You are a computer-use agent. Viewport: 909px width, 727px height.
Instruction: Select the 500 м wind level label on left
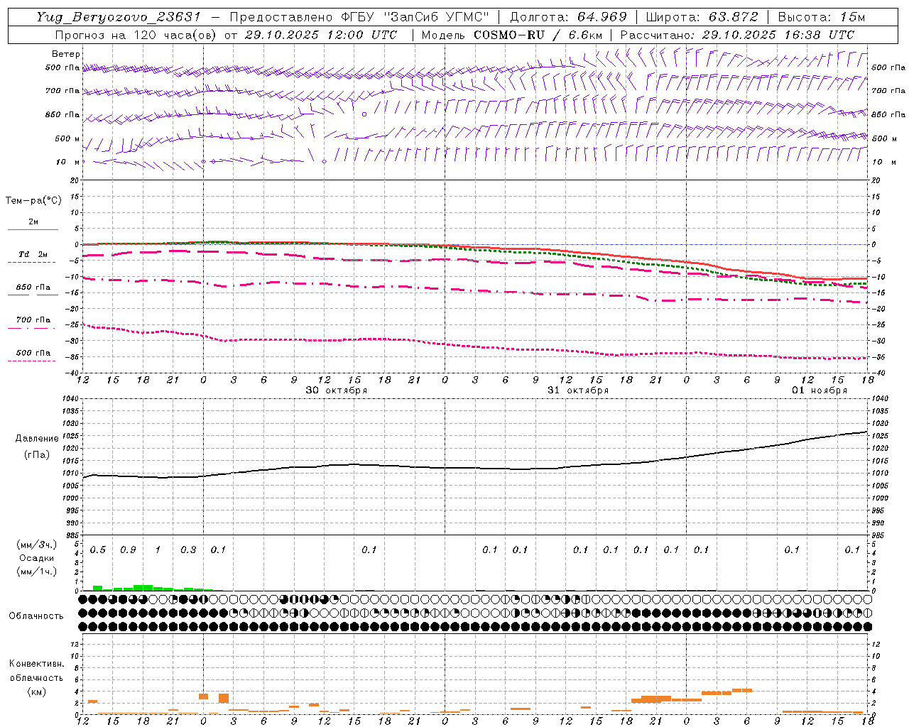click(67, 138)
